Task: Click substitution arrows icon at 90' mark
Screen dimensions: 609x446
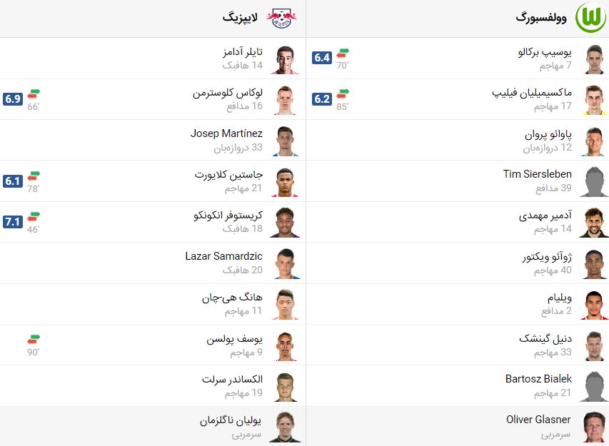Action: click(34, 340)
